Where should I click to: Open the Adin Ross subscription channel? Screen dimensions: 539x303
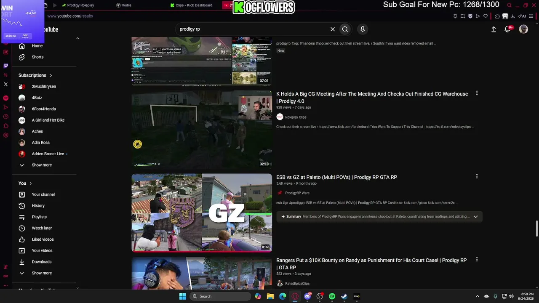click(x=41, y=143)
